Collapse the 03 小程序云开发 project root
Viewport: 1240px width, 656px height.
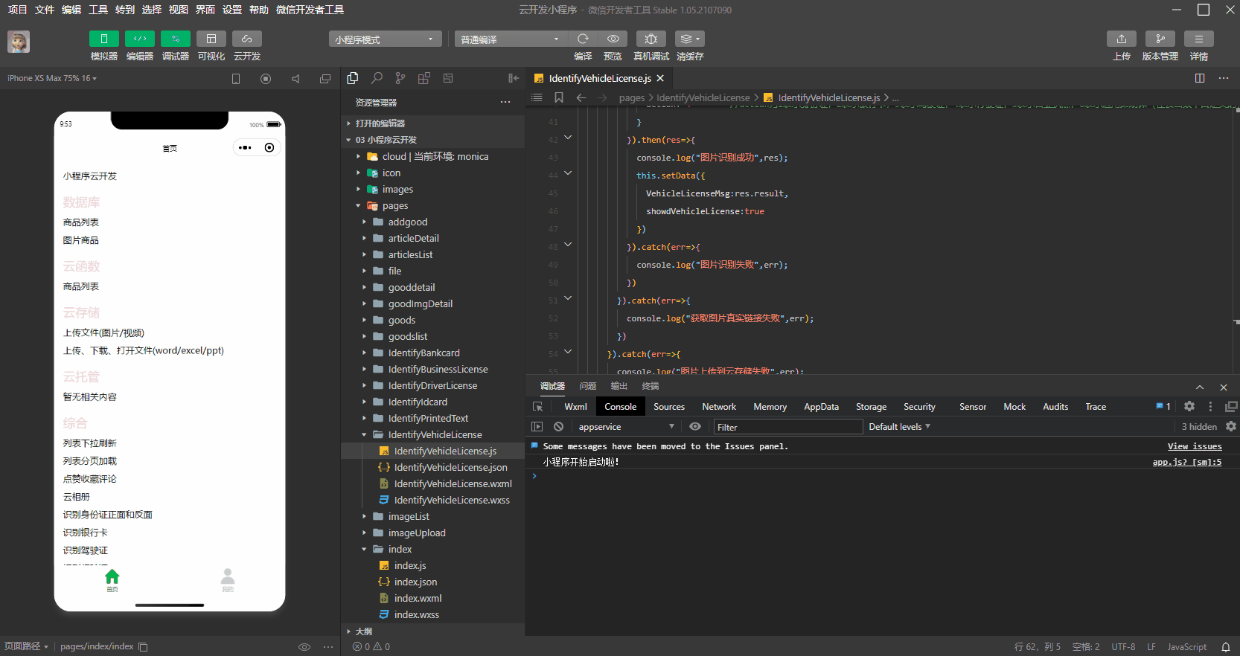point(432,140)
